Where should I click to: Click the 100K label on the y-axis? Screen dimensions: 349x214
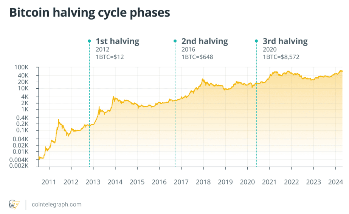[x=22, y=68]
